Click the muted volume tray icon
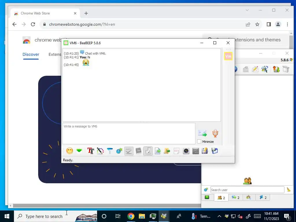This screenshot has width=296, height=222. pyautogui.click(x=240, y=216)
